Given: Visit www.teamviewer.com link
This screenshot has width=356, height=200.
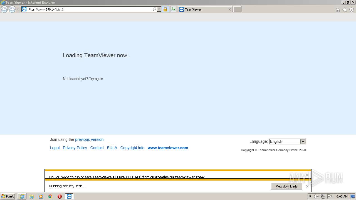Looking at the screenshot, I should pos(168,148).
